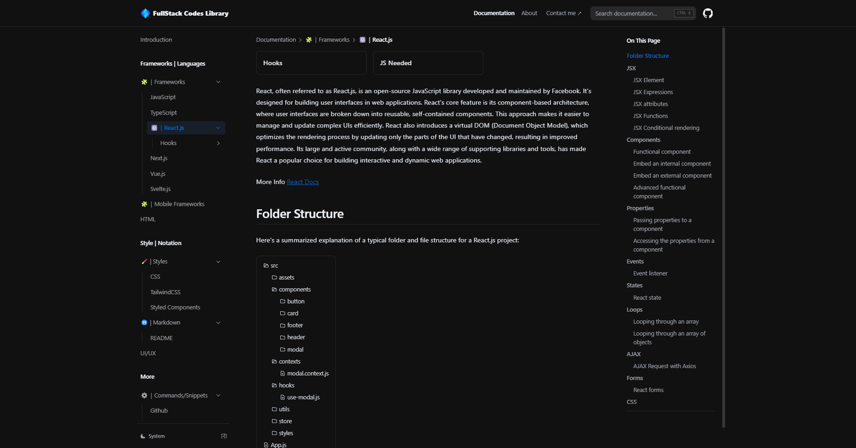Click the use-modal.js file icon
This screenshot has width=856, height=448.
[283, 398]
